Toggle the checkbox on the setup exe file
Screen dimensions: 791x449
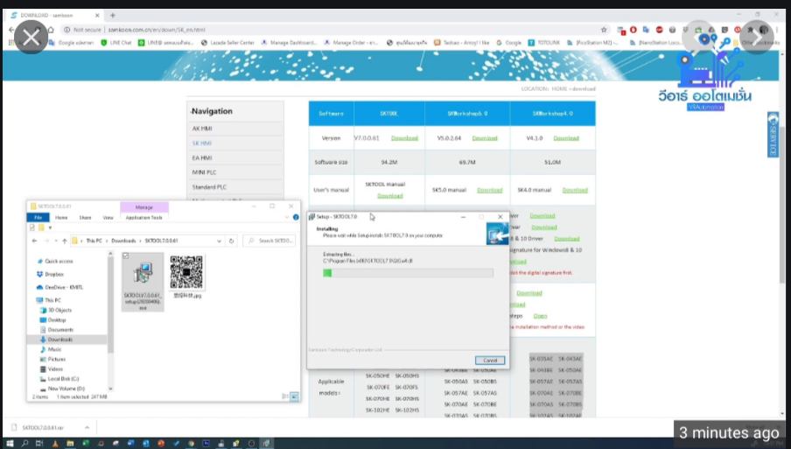[x=126, y=256]
